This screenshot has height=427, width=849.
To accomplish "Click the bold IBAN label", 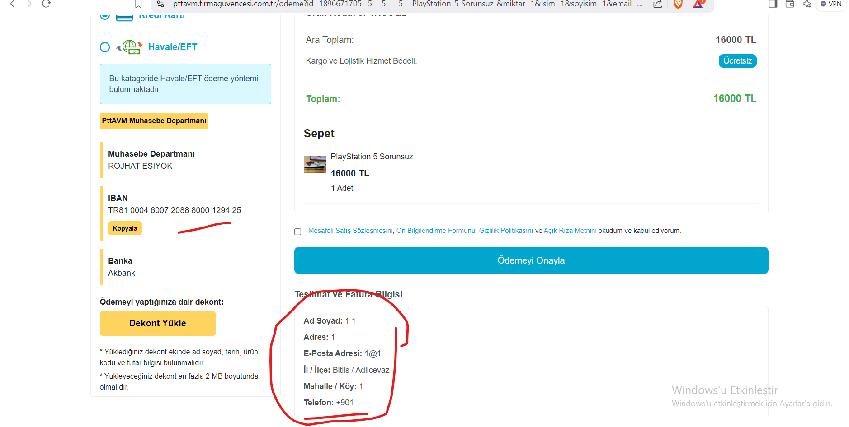I will coord(118,198).
